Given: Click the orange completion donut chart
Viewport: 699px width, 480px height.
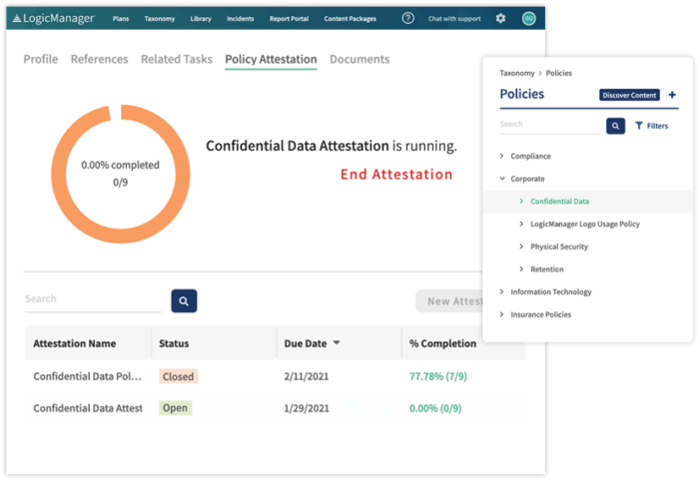Looking at the screenshot, I should 121,174.
